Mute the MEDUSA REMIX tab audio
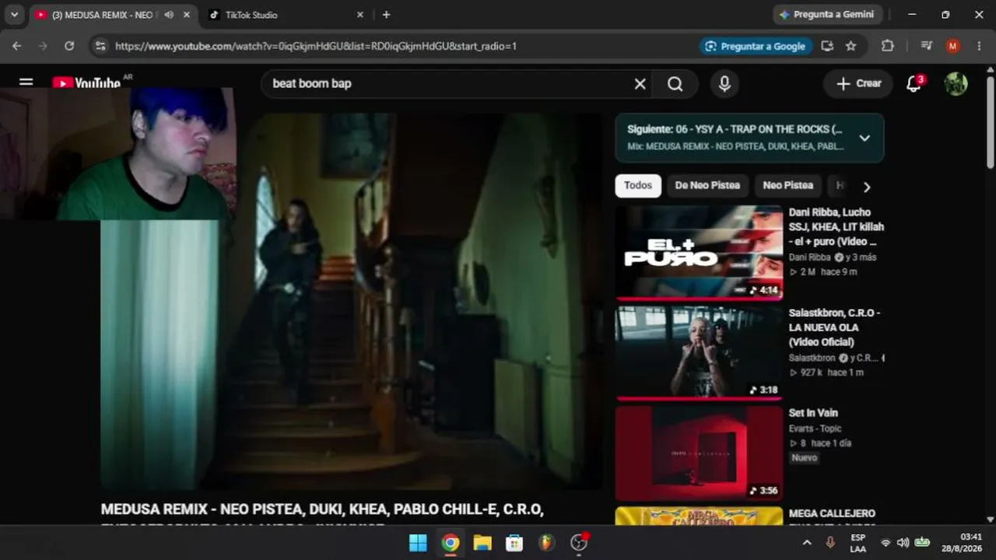Image resolution: width=996 pixels, height=560 pixels. coord(169,15)
